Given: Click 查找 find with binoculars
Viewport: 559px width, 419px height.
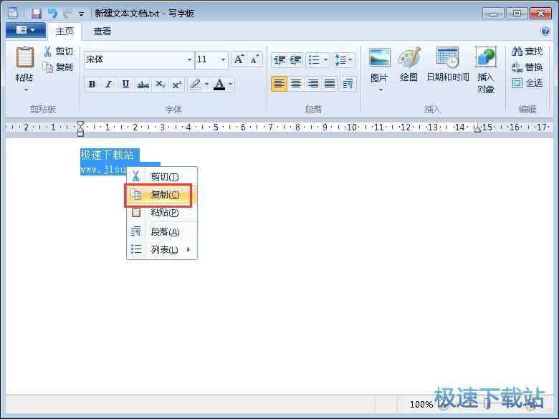Looking at the screenshot, I should click(527, 52).
